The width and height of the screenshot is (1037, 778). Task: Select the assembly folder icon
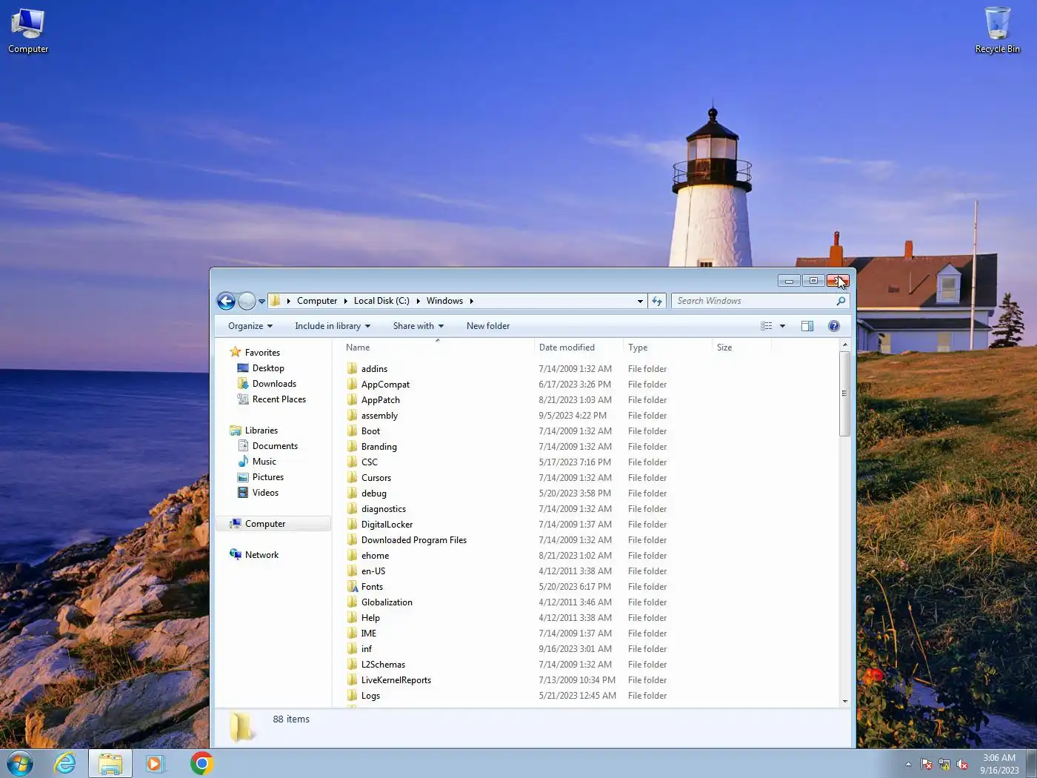(x=352, y=415)
